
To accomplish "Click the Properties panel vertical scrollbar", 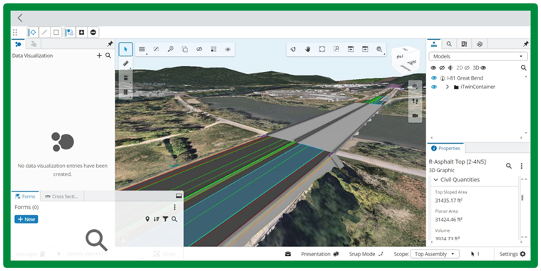I will pos(522,198).
